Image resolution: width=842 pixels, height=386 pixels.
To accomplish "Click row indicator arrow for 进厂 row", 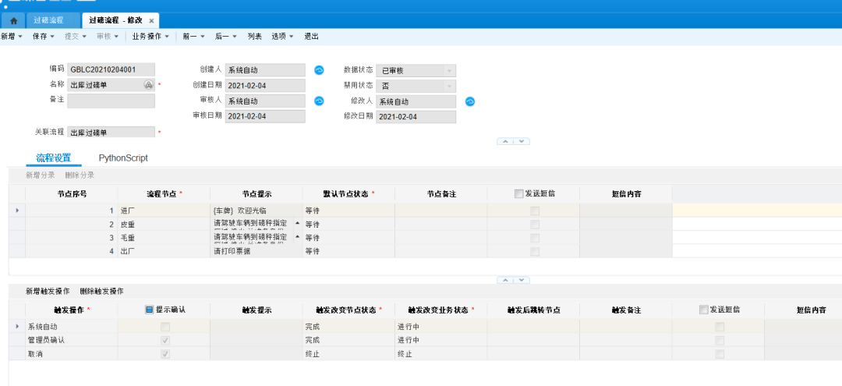I will click(17, 211).
